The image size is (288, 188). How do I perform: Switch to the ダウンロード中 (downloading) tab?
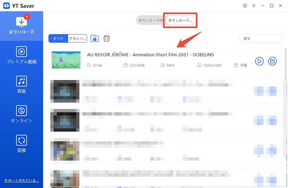click(x=151, y=20)
